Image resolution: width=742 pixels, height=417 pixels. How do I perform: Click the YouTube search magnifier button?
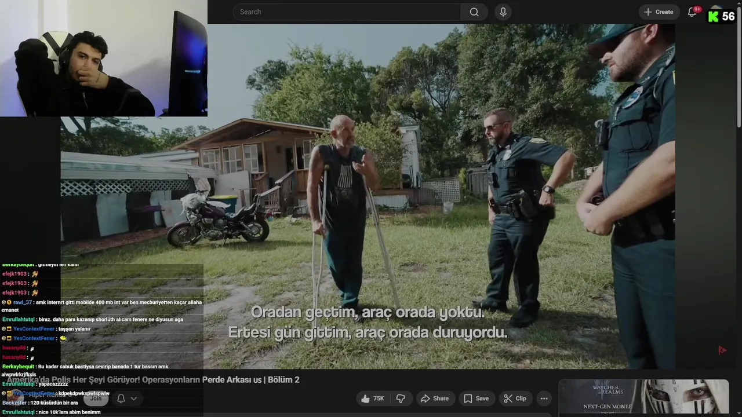pyautogui.click(x=474, y=12)
